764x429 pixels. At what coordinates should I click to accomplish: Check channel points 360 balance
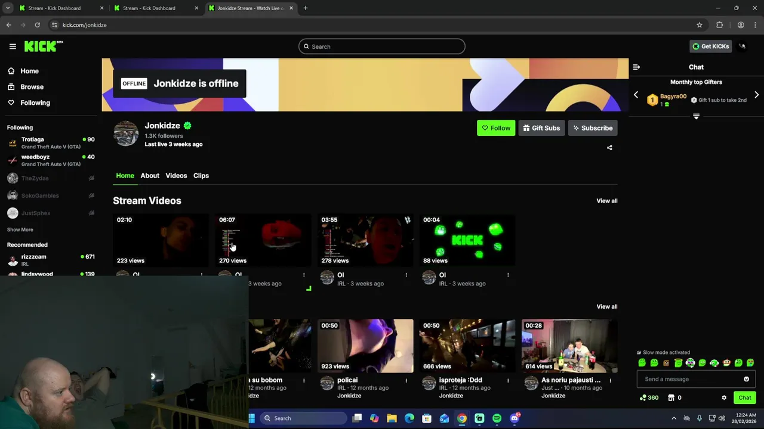point(649,398)
